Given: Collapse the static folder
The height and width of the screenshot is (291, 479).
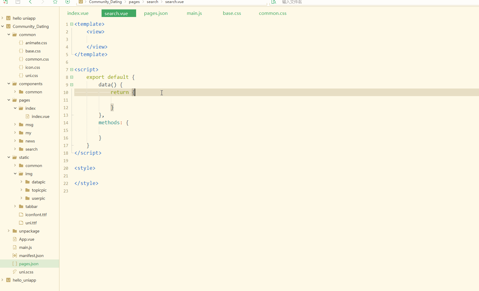Looking at the screenshot, I should coord(9,157).
